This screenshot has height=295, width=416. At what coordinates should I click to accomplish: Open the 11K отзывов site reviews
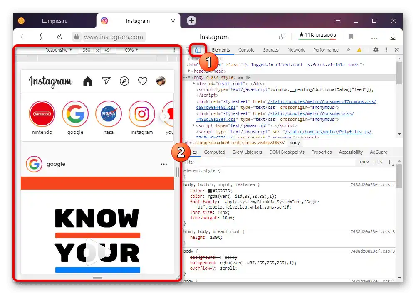pos(317,35)
